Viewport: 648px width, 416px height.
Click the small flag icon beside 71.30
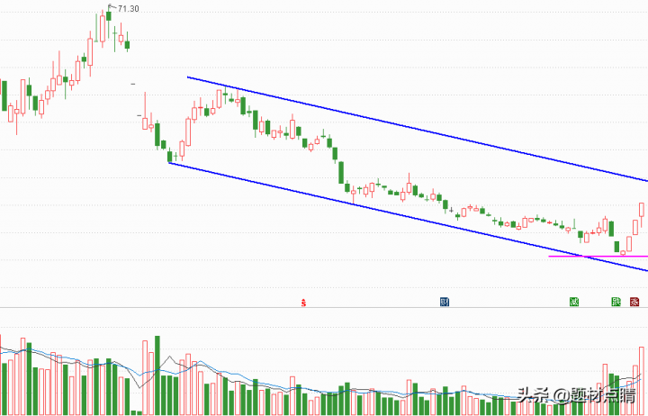111,6
